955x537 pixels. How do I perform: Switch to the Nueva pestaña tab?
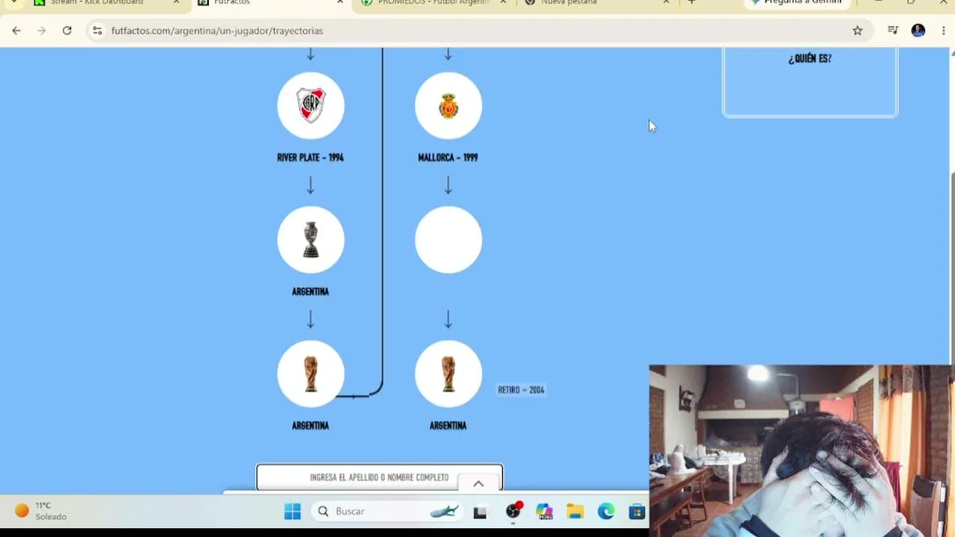[597, 3]
